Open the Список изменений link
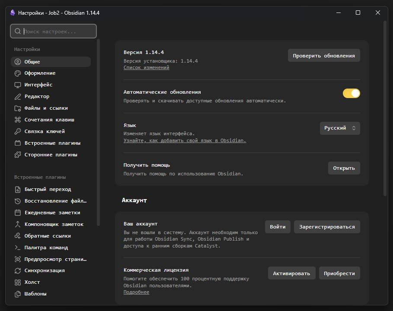This screenshot has width=393, height=311. (x=147, y=68)
